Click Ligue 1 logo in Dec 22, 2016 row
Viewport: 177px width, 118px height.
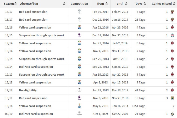pos(79,20)
